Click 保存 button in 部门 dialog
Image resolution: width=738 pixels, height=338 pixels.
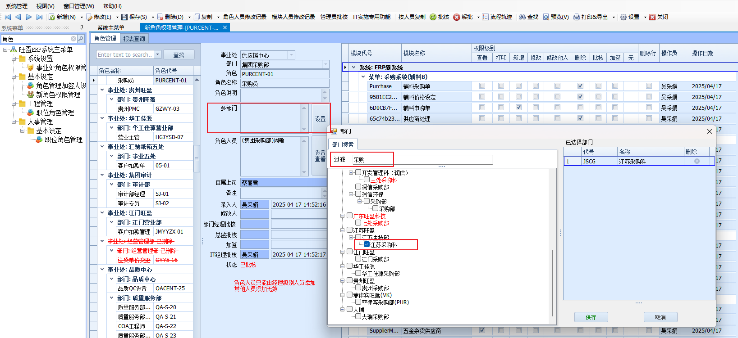pos(591,317)
